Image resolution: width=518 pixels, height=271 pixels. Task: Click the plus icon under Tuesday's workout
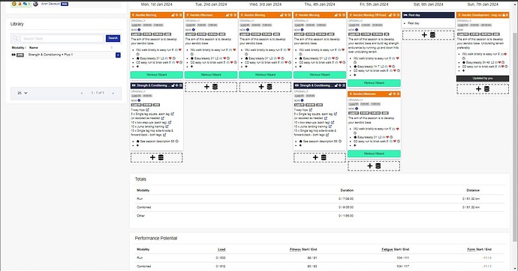tap(206, 87)
